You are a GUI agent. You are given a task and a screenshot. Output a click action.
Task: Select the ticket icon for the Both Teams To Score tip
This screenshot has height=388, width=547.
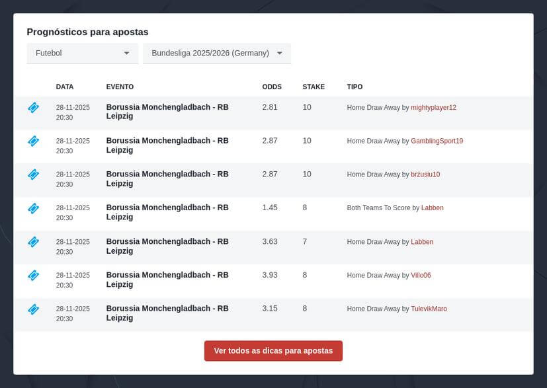tap(33, 208)
